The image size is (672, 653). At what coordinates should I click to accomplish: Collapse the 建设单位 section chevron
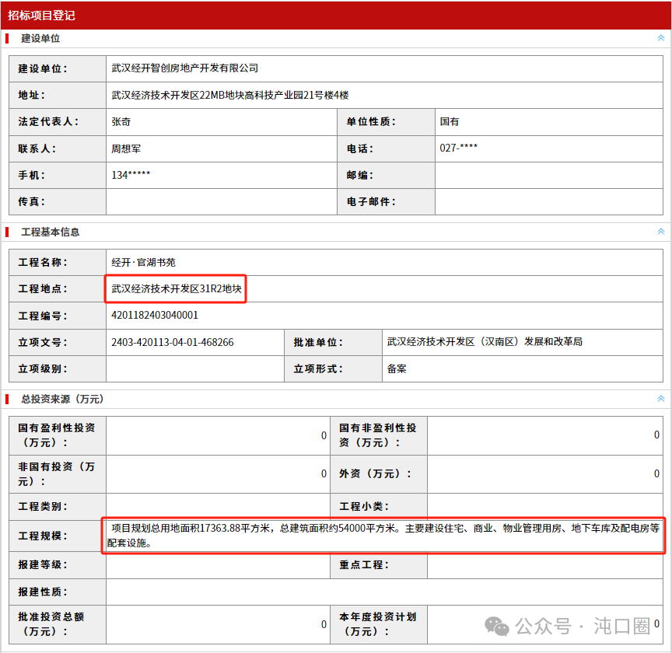pos(660,37)
